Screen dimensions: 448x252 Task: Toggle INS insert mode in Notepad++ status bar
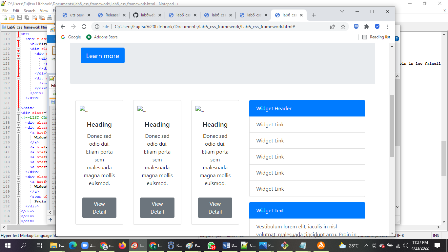pos(436,235)
